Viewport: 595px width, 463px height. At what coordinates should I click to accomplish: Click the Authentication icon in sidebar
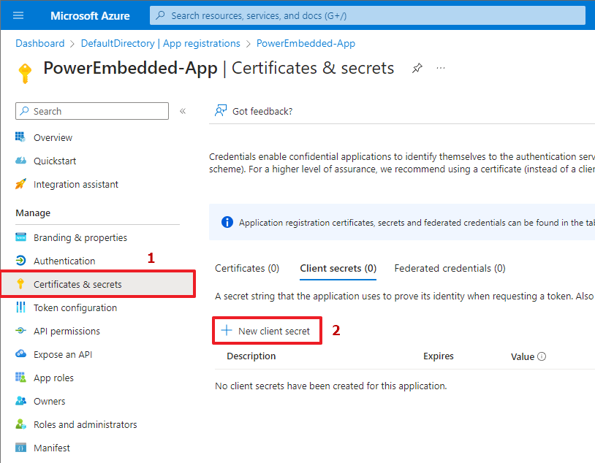20,261
